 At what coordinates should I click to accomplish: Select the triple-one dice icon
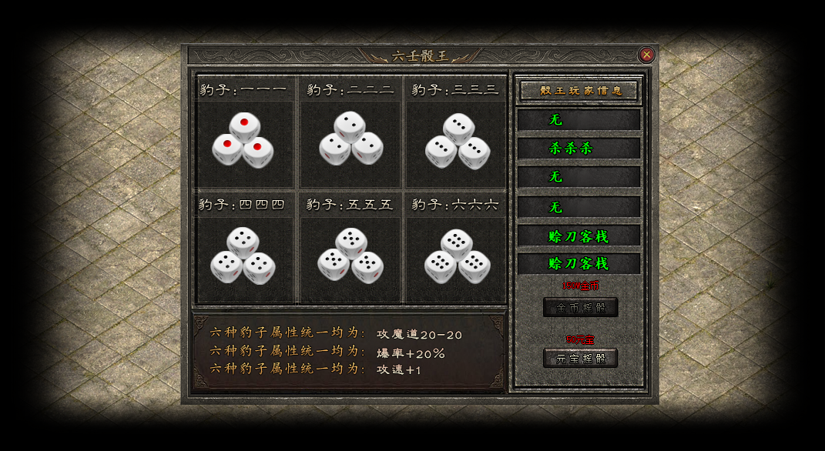click(243, 140)
